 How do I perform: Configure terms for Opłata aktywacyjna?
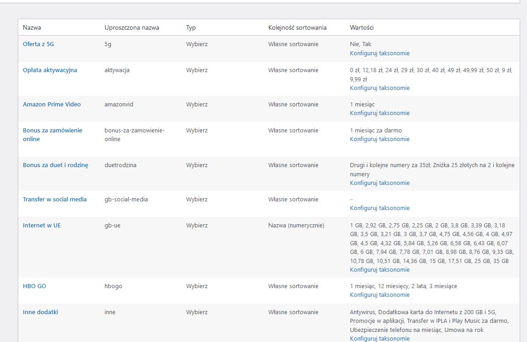pyautogui.click(x=380, y=88)
